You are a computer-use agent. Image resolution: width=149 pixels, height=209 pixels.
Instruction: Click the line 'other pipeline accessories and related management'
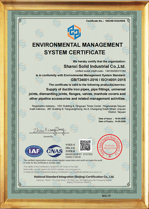click(77, 99)
